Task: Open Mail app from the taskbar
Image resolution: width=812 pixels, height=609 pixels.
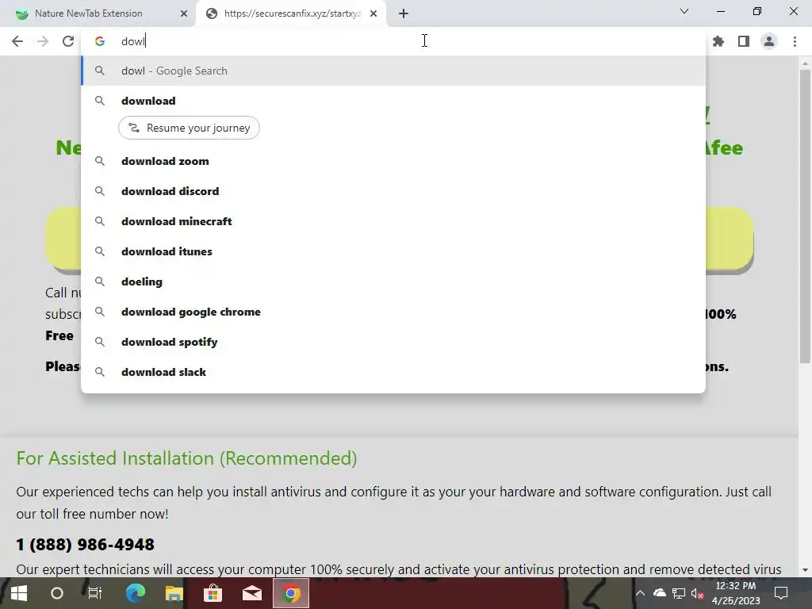Action: point(251,593)
